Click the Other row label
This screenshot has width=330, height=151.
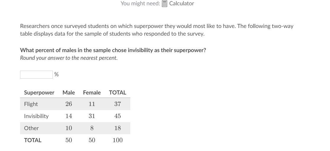31,128
